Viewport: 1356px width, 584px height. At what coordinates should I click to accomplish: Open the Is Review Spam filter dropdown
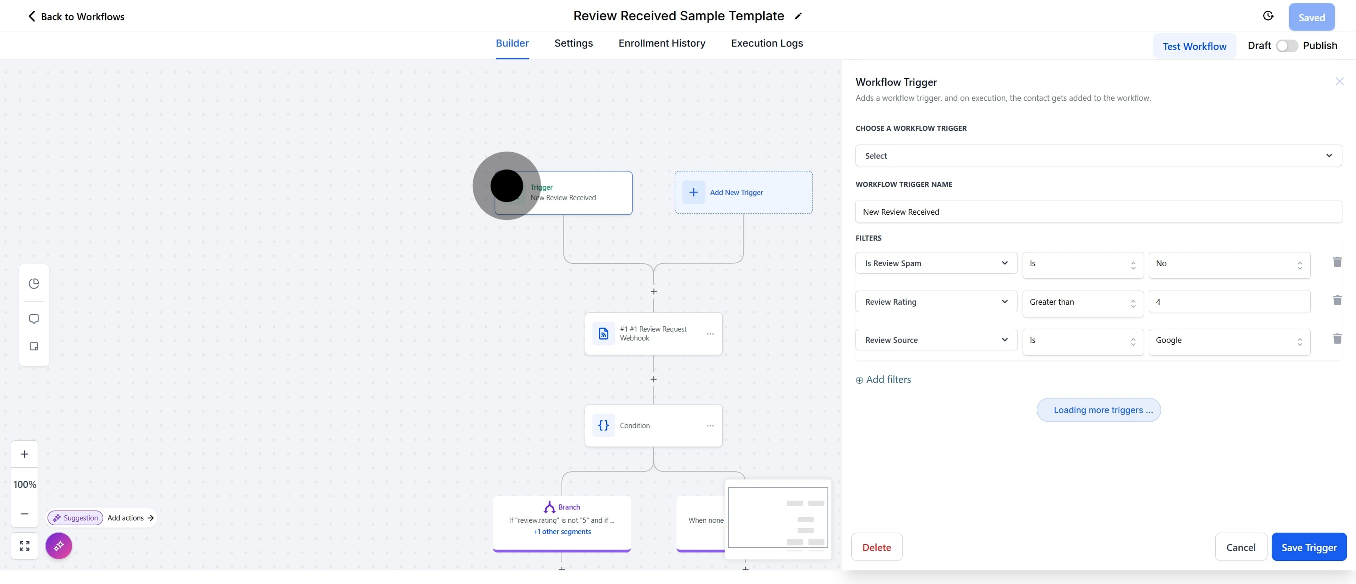click(936, 263)
